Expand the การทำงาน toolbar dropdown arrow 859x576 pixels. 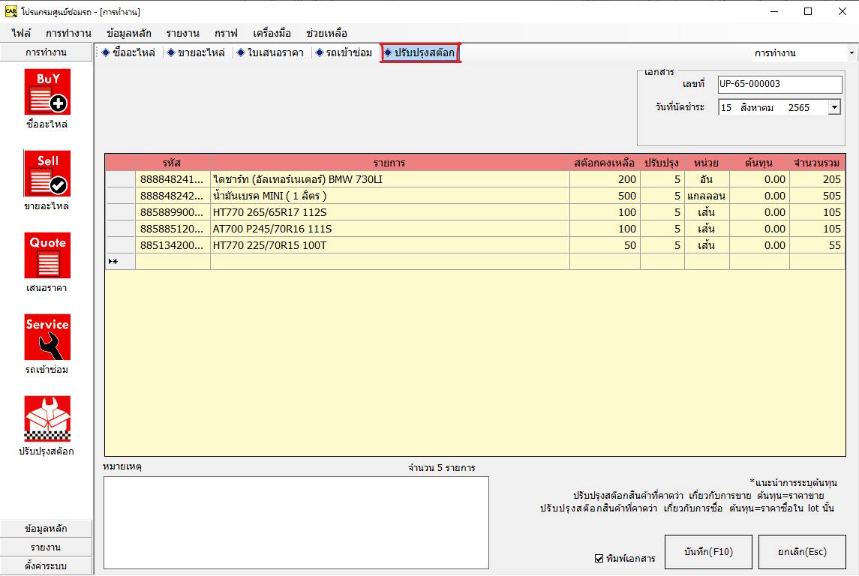pos(851,53)
